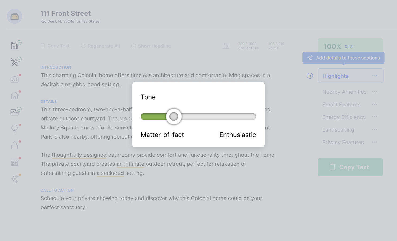Open the photos sidebar icon
This screenshot has height=241, width=397.
click(x=15, y=112)
